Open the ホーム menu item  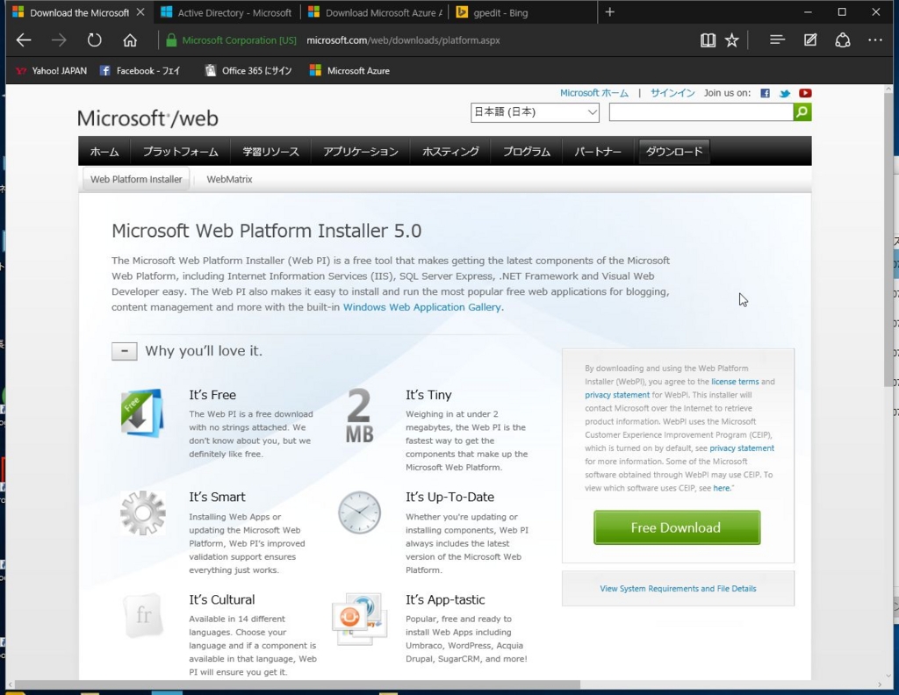click(x=104, y=151)
